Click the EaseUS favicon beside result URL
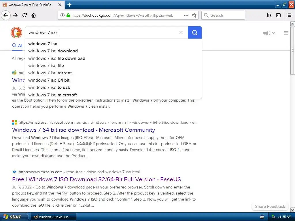 14,172
